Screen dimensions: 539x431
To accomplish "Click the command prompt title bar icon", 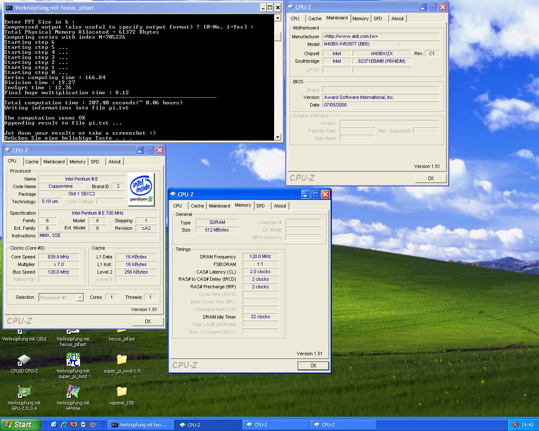I will [x=9, y=8].
